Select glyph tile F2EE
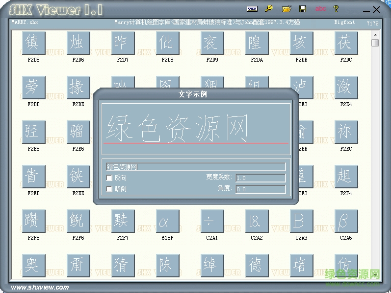Viewport: 391px width, 293px height. tap(78, 177)
